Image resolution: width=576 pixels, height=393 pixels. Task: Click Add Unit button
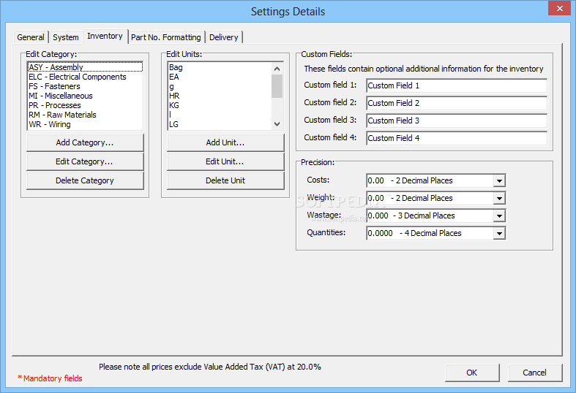(x=225, y=142)
